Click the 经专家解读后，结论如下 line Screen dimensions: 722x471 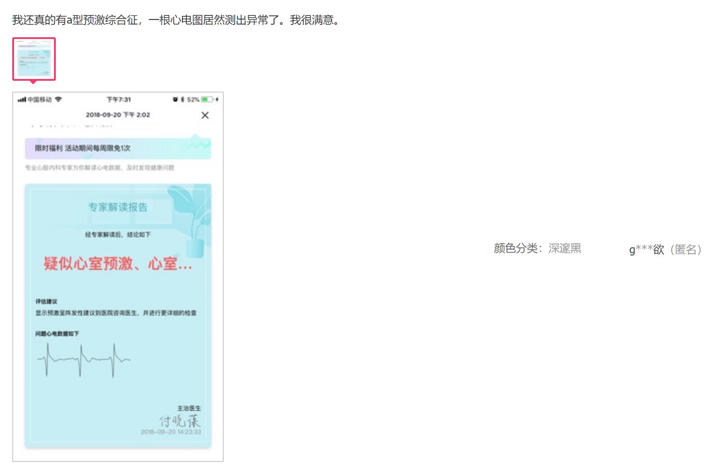118,235
